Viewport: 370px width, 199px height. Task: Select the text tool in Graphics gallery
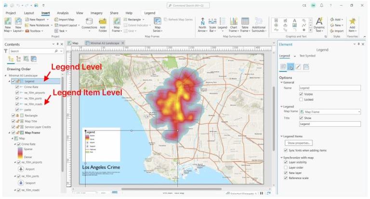click(x=294, y=21)
